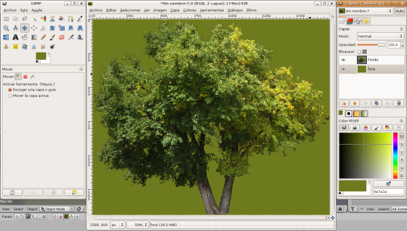
Task: Select the Move tool in toolbox
Action: (24, 28)
